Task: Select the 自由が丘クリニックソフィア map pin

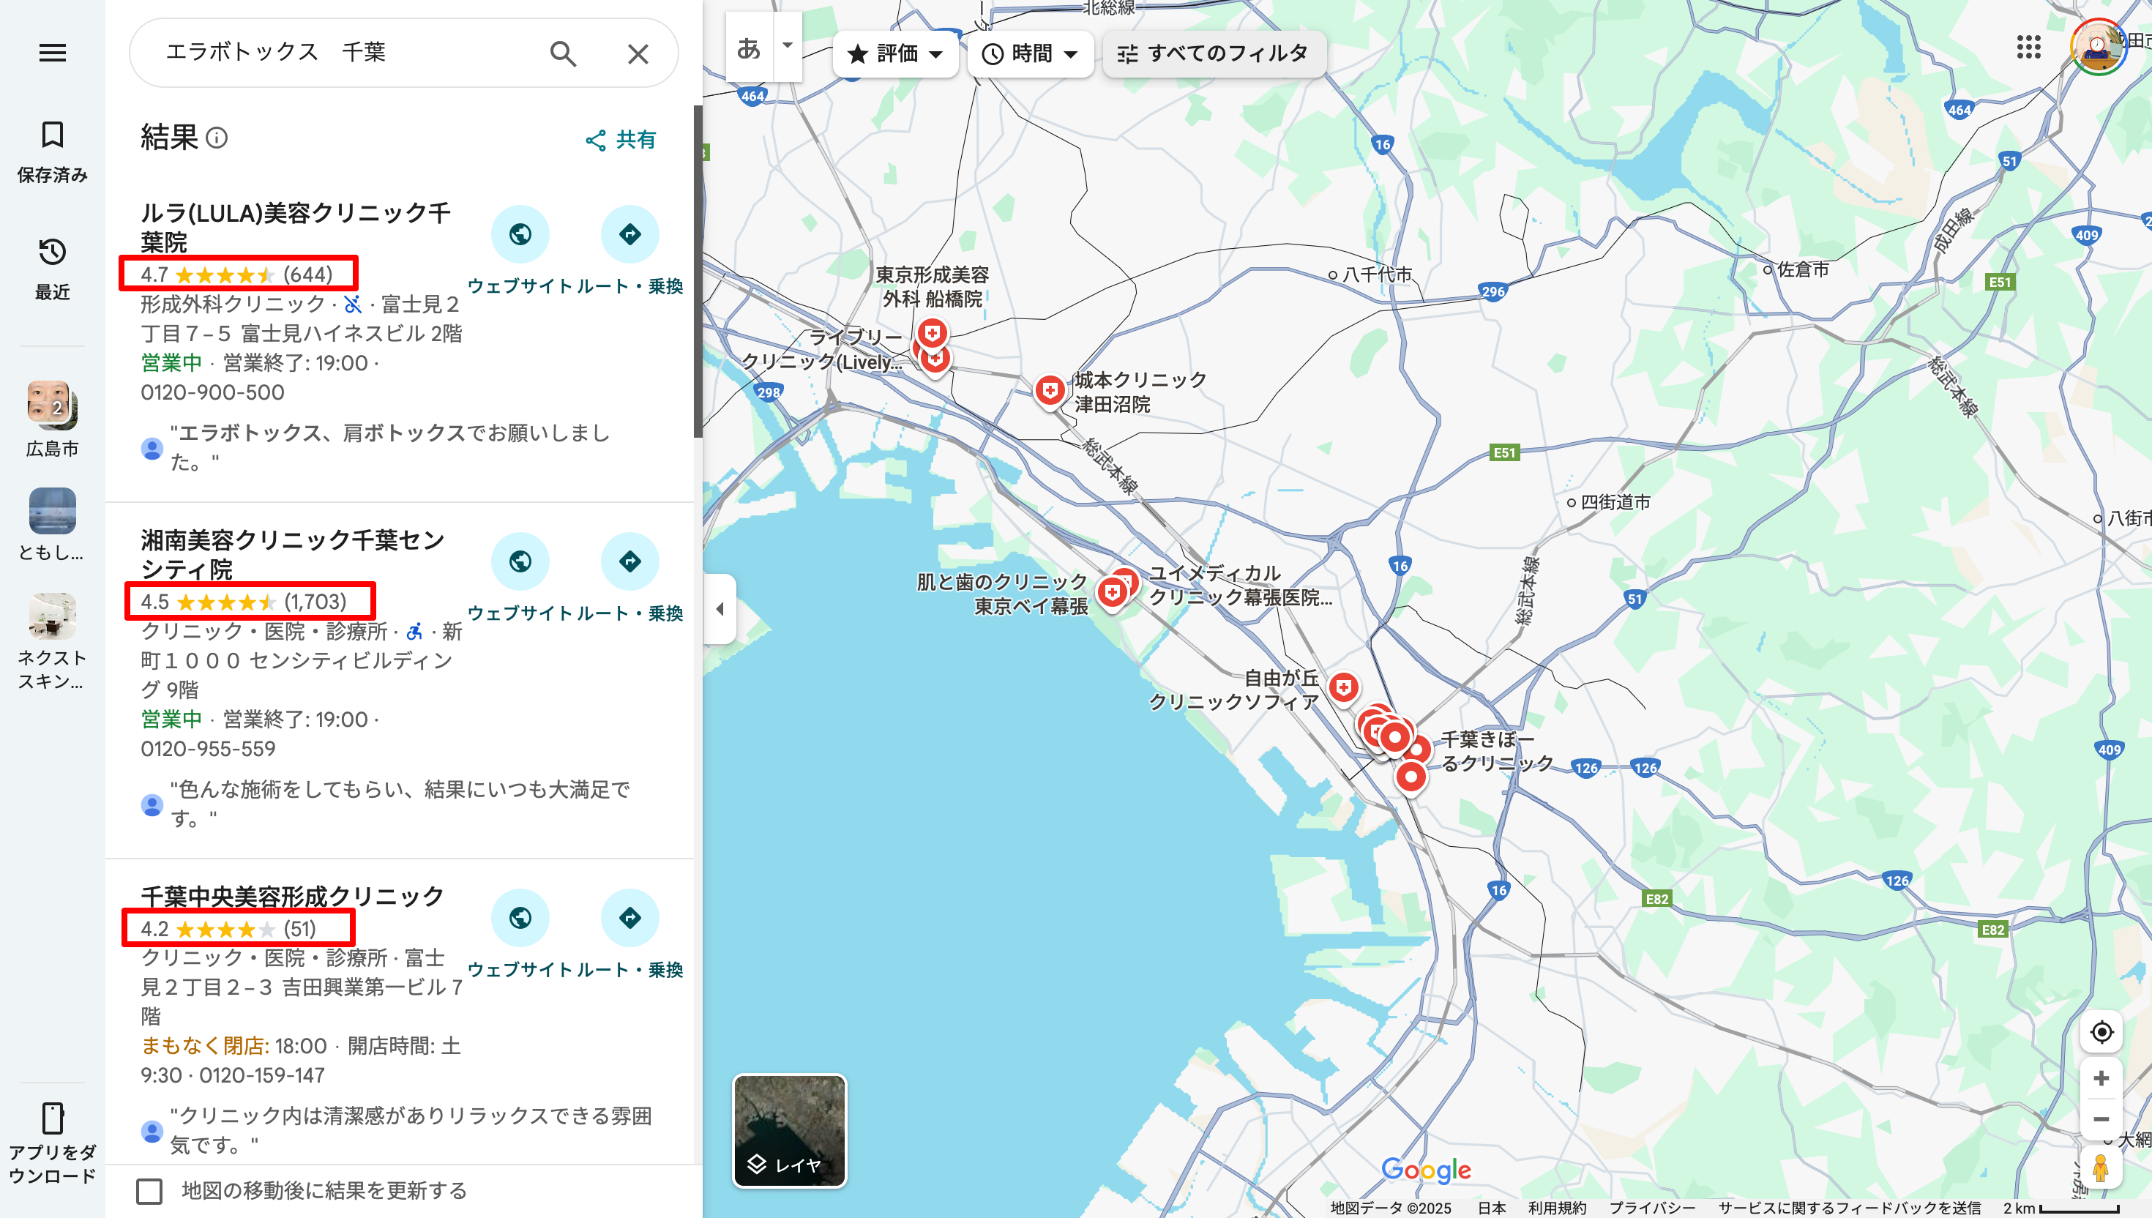Action: click(x=1343, y=689)
